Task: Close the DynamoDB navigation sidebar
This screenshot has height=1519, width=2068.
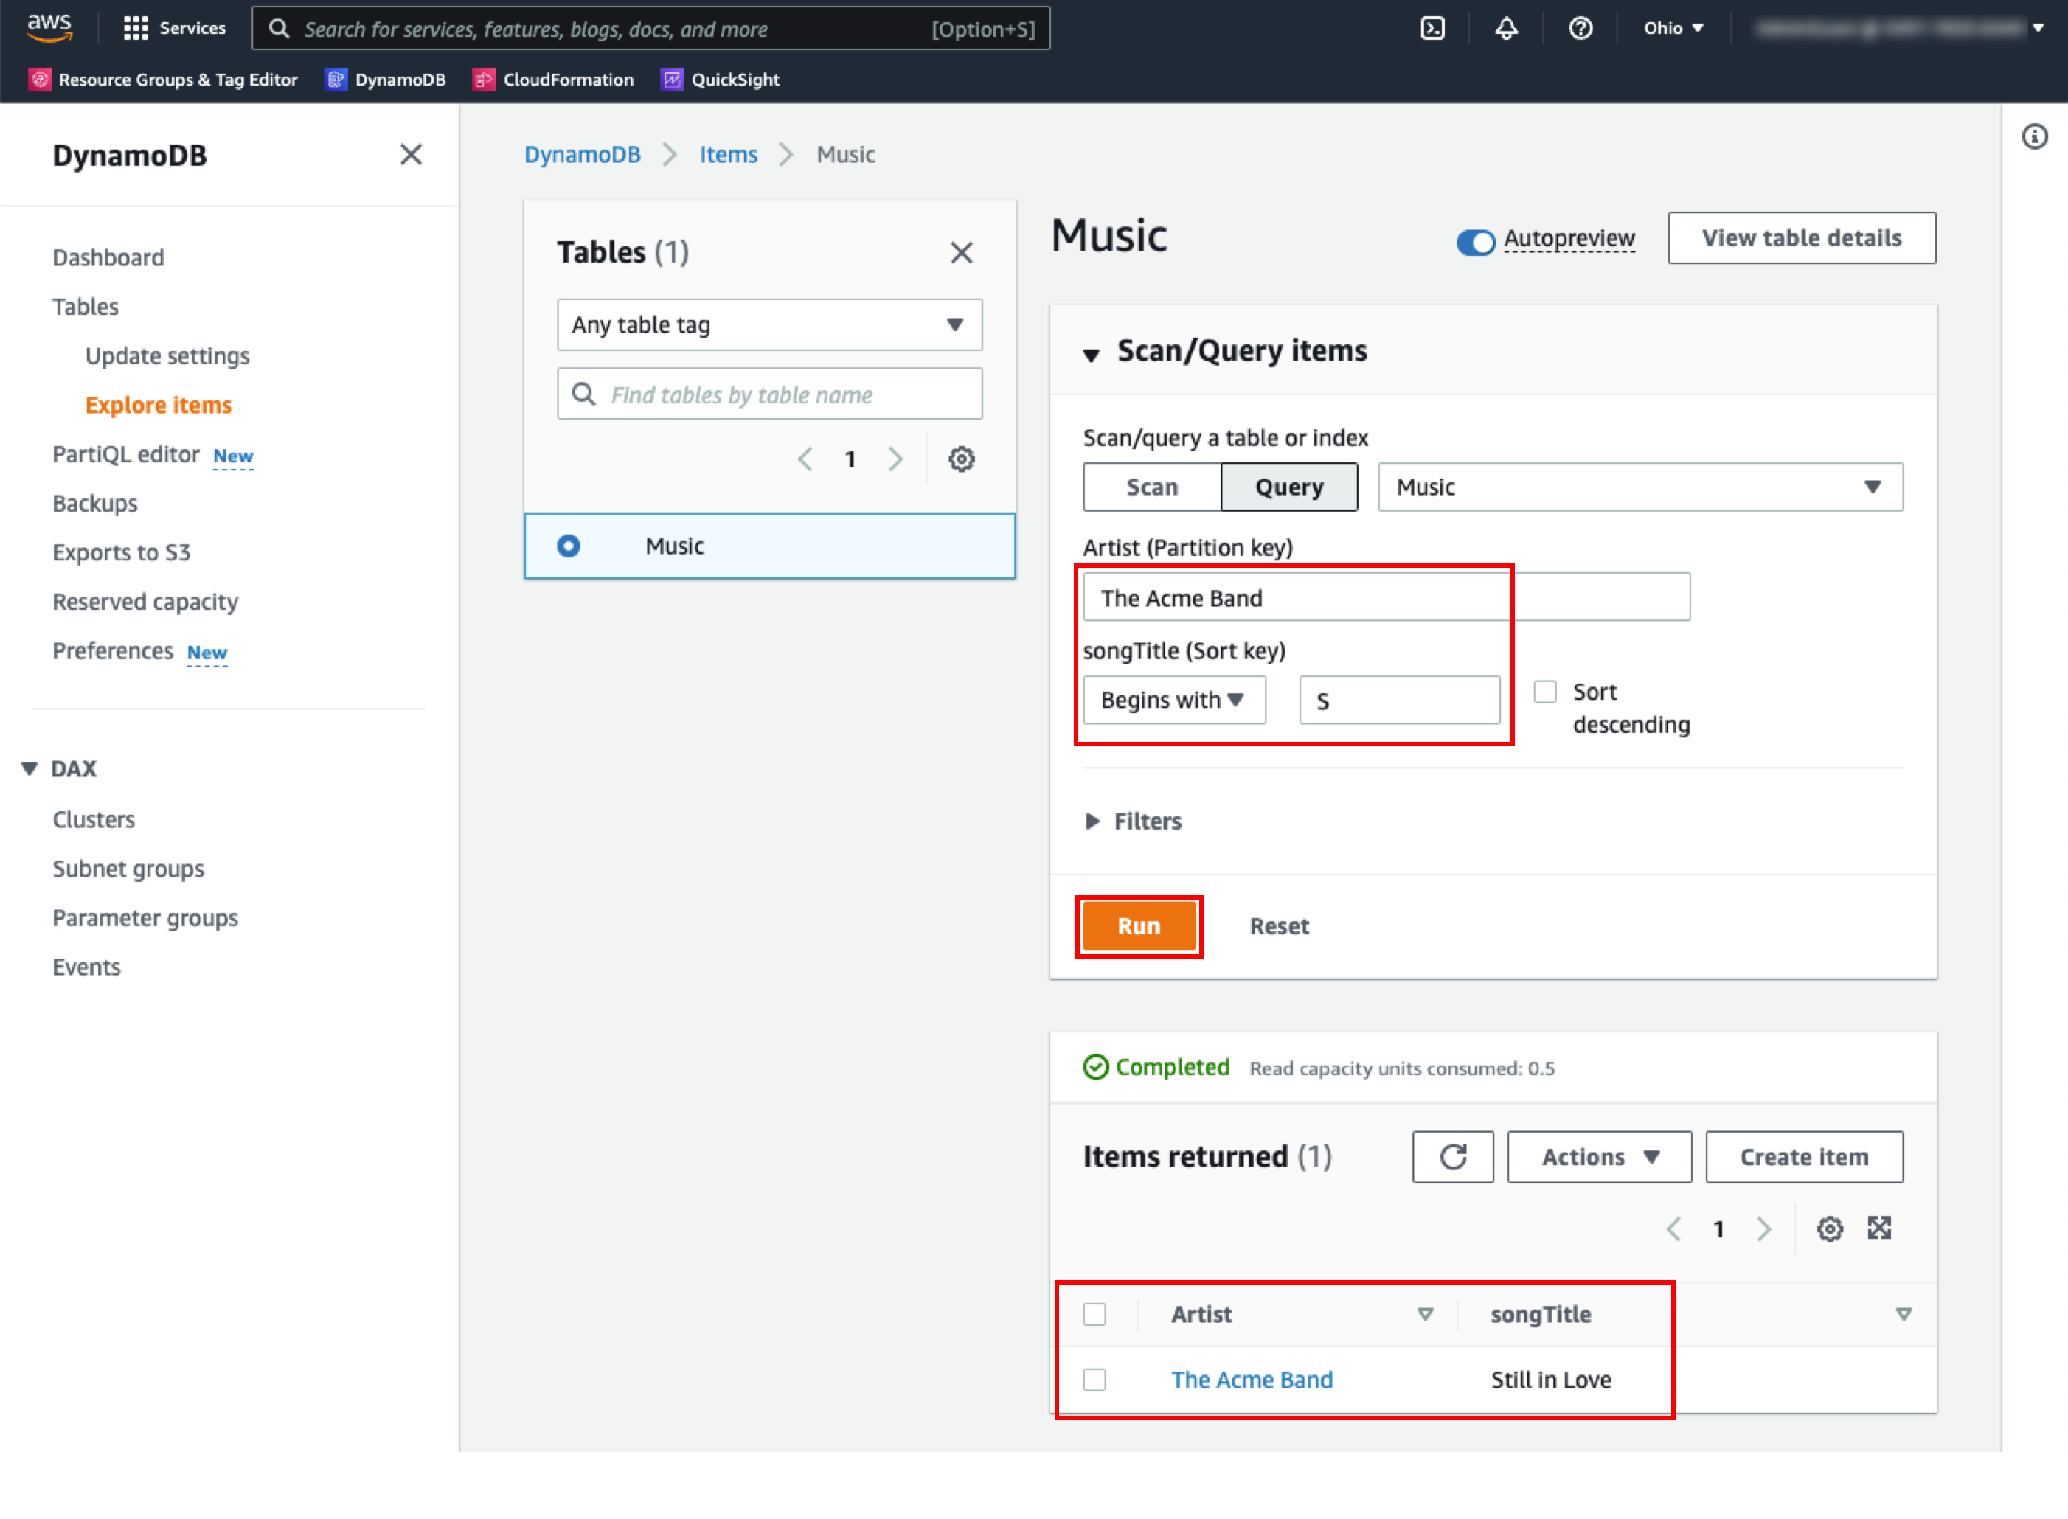Action: pyautogui.click(x=411, y=154)
